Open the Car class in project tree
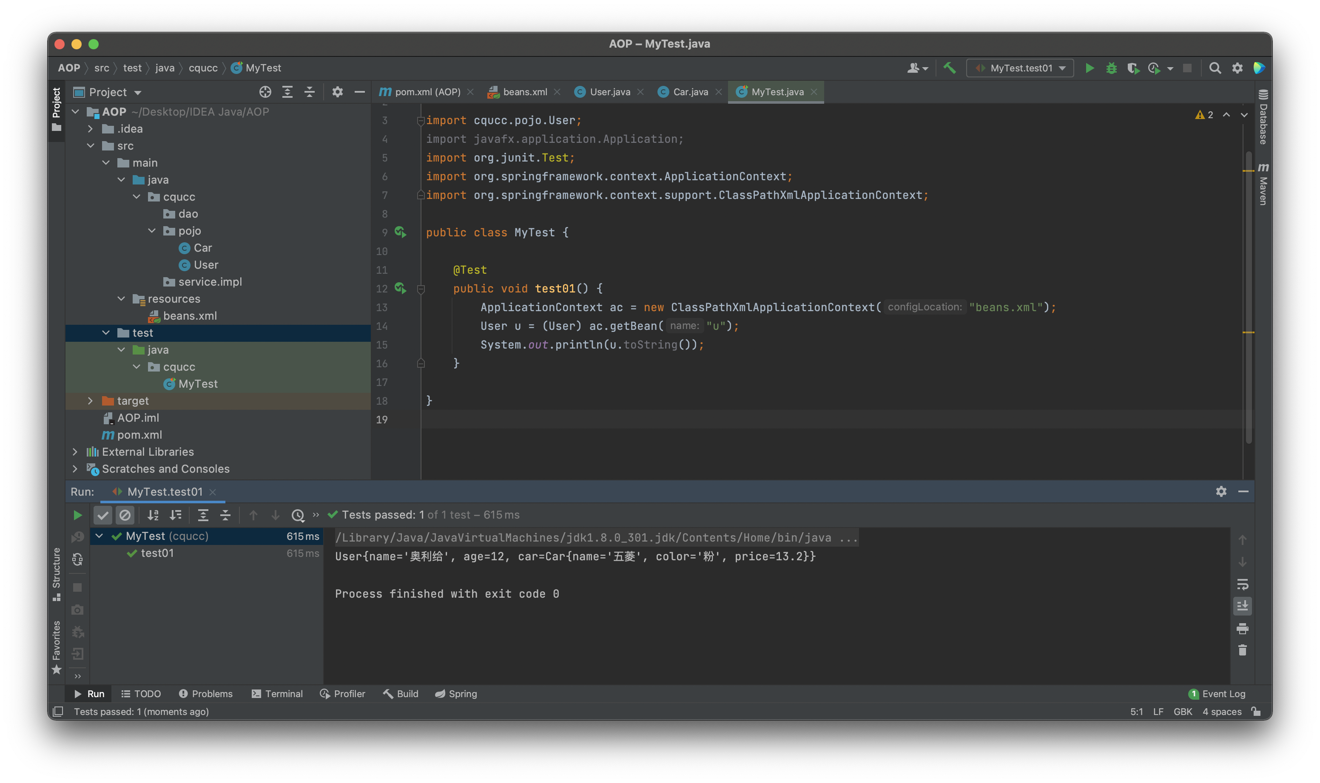The height and width of the screenshot is (783, 1320). tap(202, 248)
